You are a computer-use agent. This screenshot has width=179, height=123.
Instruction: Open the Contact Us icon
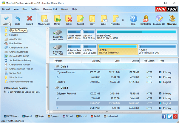146,20
